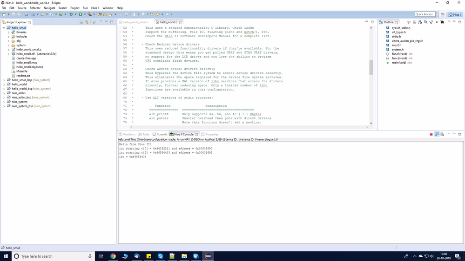Screen dimensions: 465x261
Task: Click the editor horizontal scrollbar right arrow
Action: coord(367,127)
